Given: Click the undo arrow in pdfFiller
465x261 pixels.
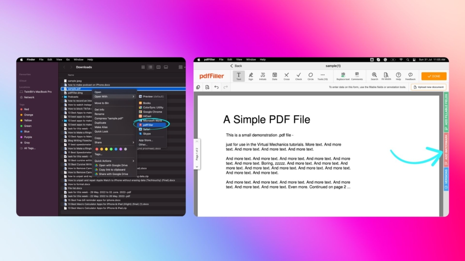Looking at the screenshot, I should pos(217,87).
